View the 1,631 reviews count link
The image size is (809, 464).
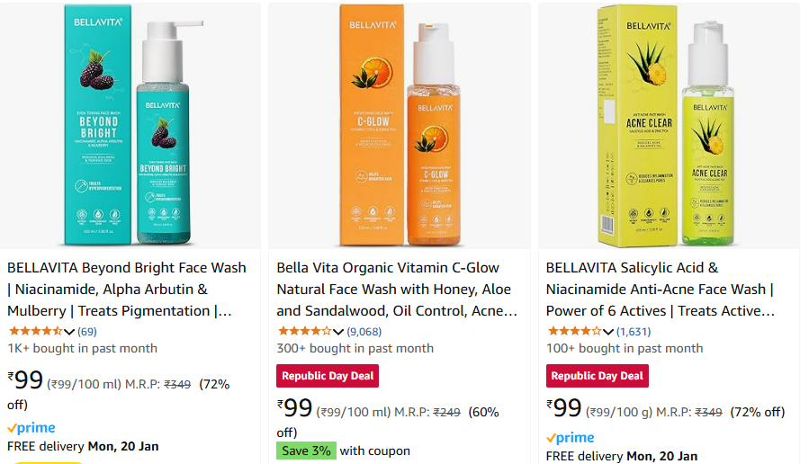tap(634, 332)
